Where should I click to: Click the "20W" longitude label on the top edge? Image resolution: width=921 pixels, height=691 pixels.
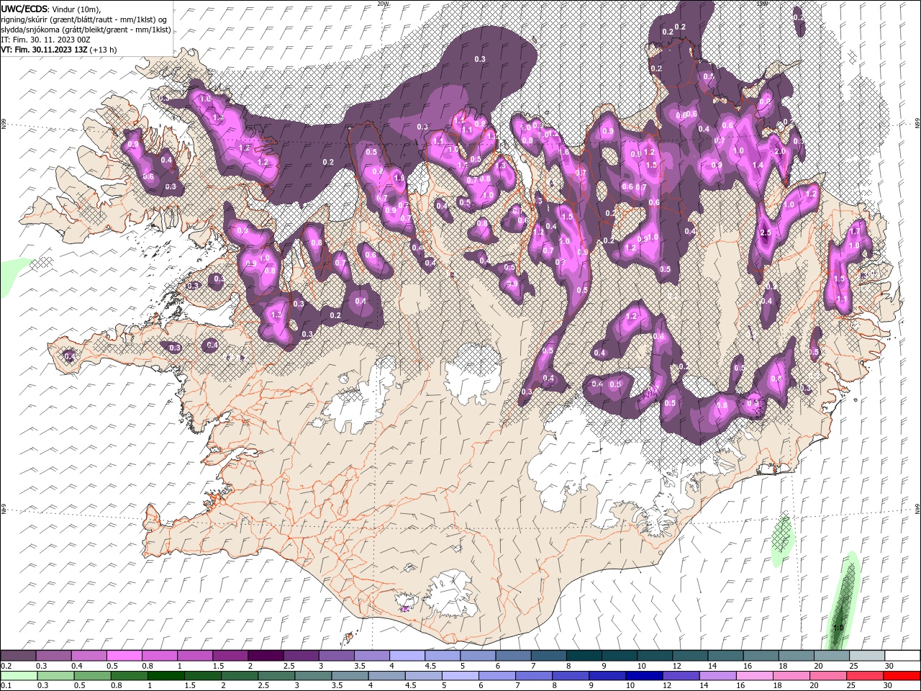tap(383, 4)
